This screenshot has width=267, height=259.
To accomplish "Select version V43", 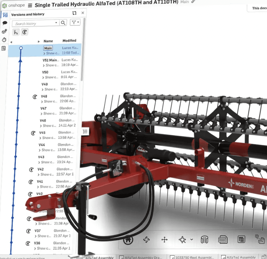I will tap(41, 157).
